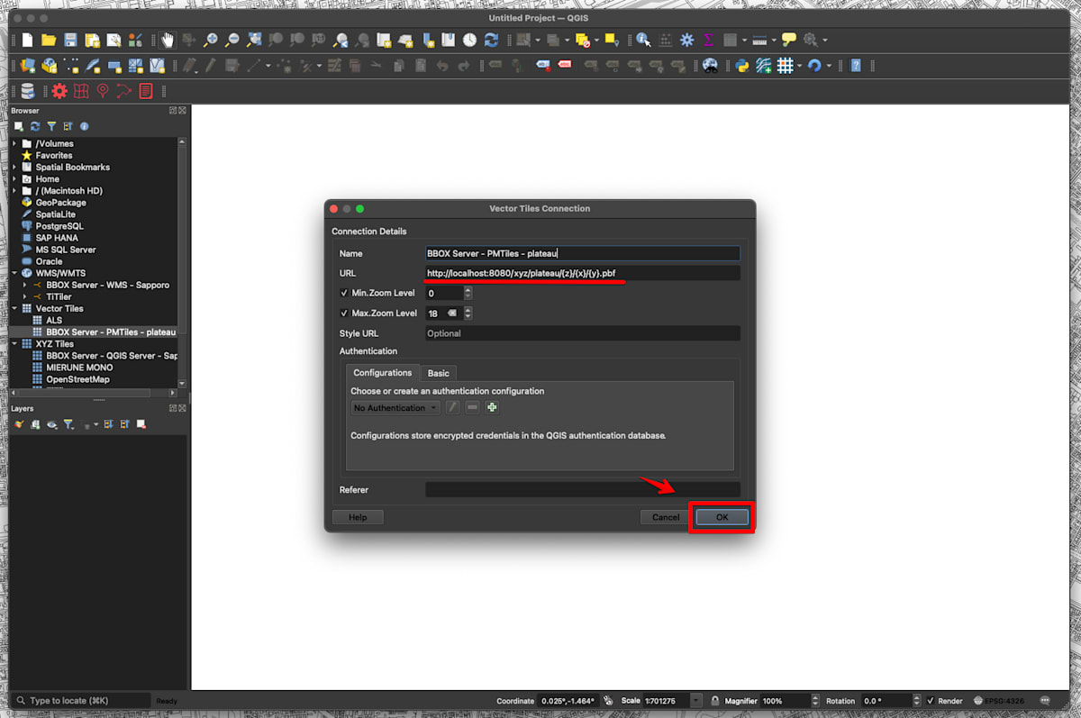
Task: Click the Help Contents question mark icon
Action: click(x=856, y=66)
